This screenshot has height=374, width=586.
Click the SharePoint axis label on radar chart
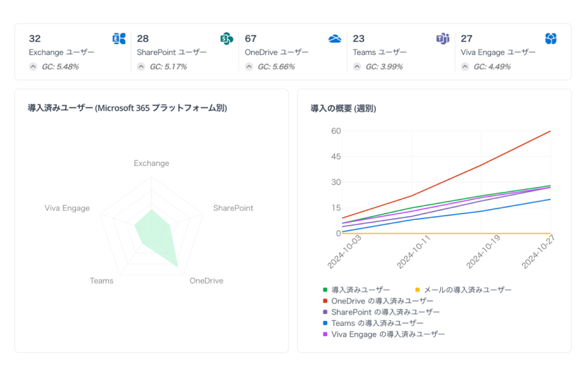[233, 208]
